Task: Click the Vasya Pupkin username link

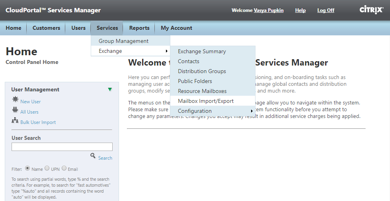Action: coord(269,10)
